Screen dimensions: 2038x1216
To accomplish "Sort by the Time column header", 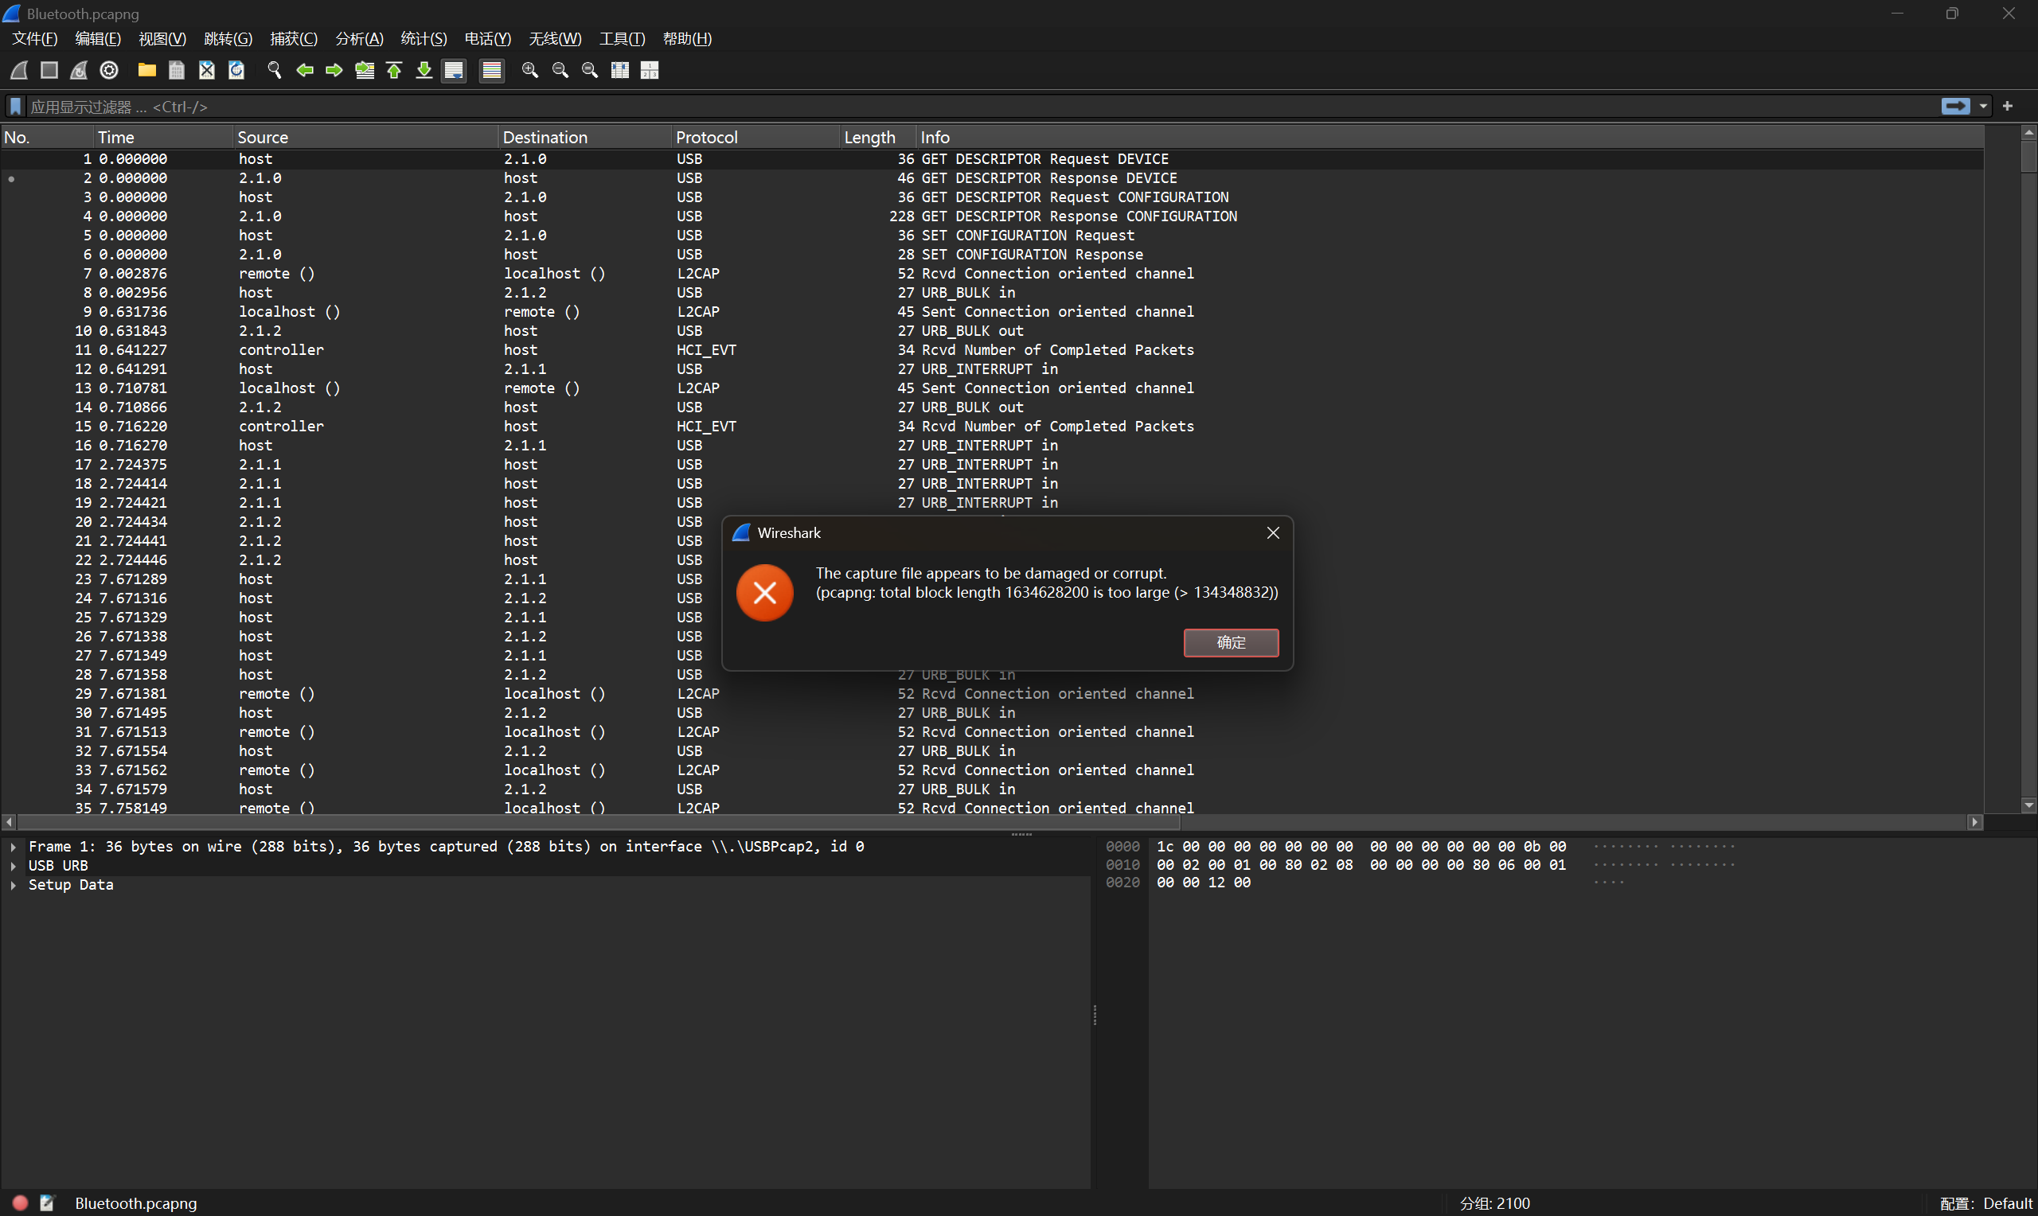I will point(163,137).
